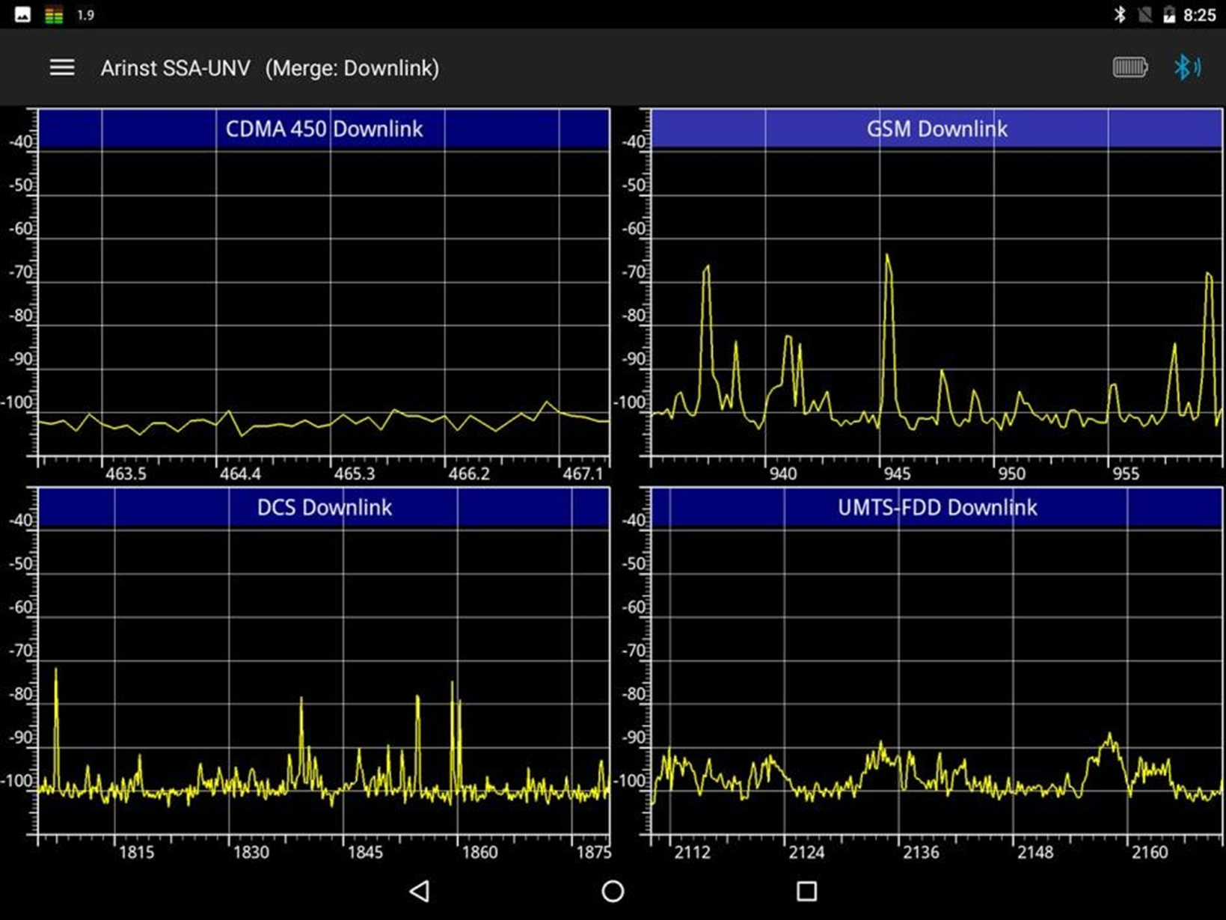Select the CDMA 450 Downlink header
The width and height of the screenshot is (1226, 920).
[x=324, y=129]
